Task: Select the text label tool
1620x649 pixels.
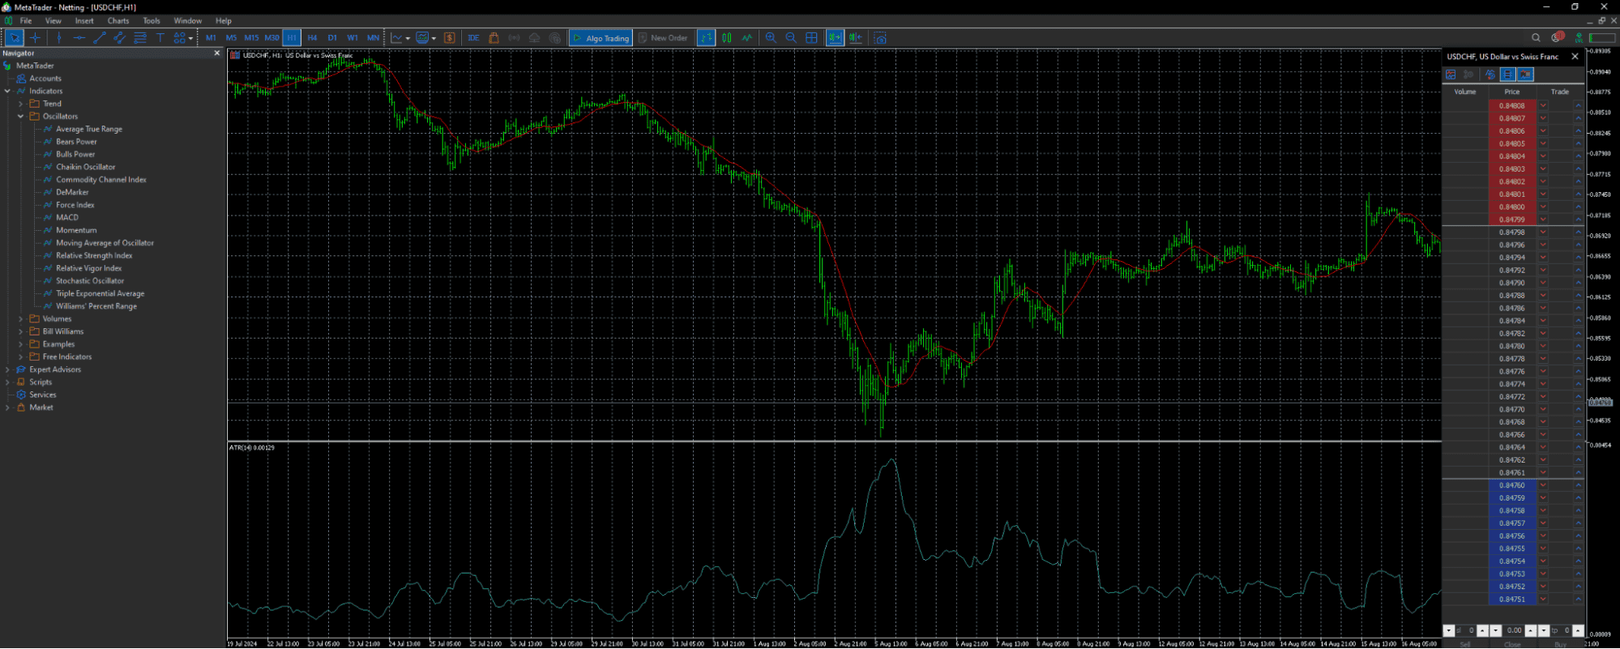Action: point(160,38)
